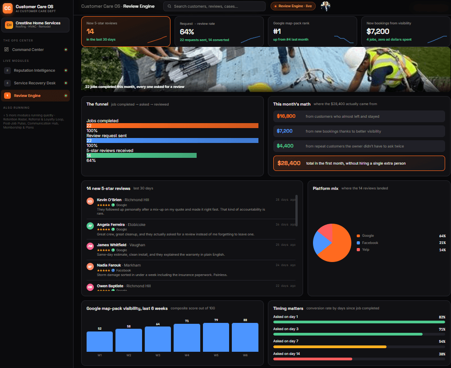
Task: Click the green 5-star reviews received bar
Action: pyautogui.click(x=142, y=156)
